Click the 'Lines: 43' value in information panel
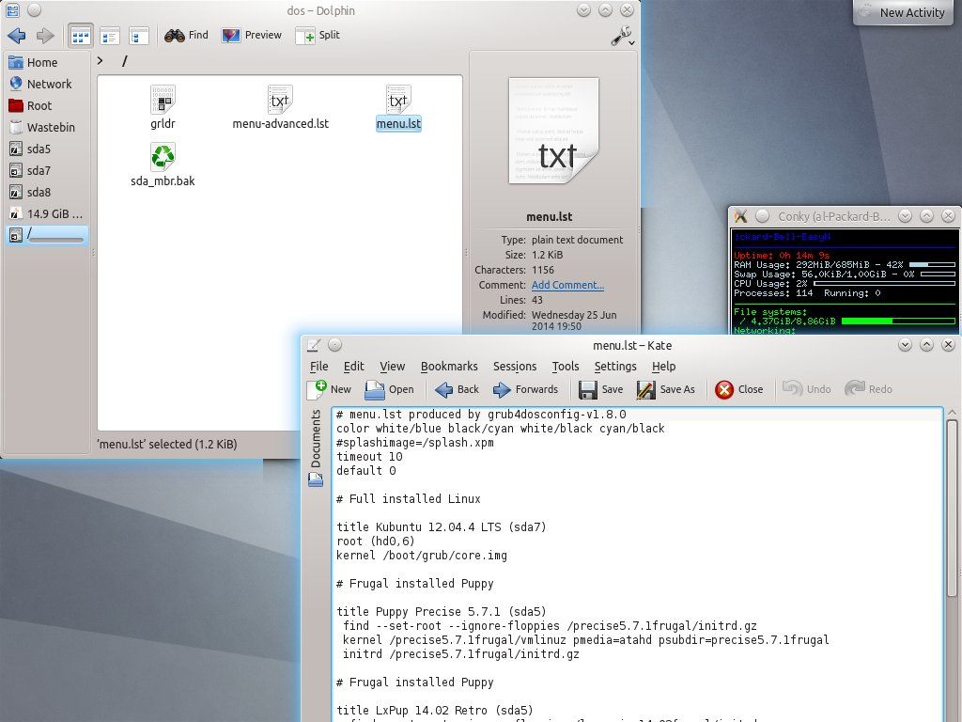This screenshot has height=722, width=962. [x=536, y=300]
